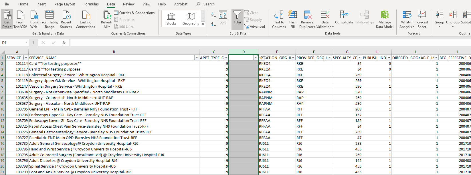This screenshot has width=471, height=175.
Task: Click the Insert Function fx button
Action: click(x=64, y=43)
